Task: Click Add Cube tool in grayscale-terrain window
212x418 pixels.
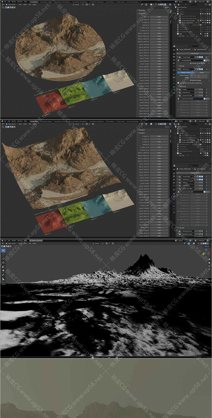Action: tap(3, 283)
